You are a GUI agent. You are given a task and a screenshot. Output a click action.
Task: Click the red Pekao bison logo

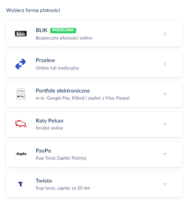(x=21, y=124)
